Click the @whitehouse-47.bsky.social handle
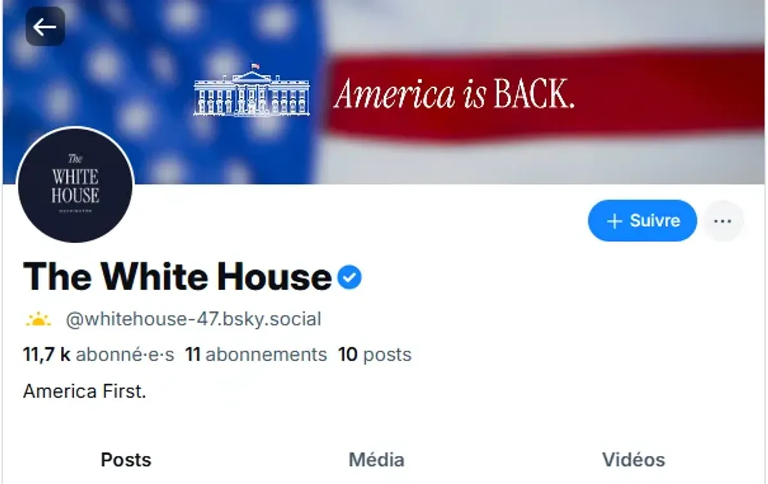768x484 pixels. (193, 319)
